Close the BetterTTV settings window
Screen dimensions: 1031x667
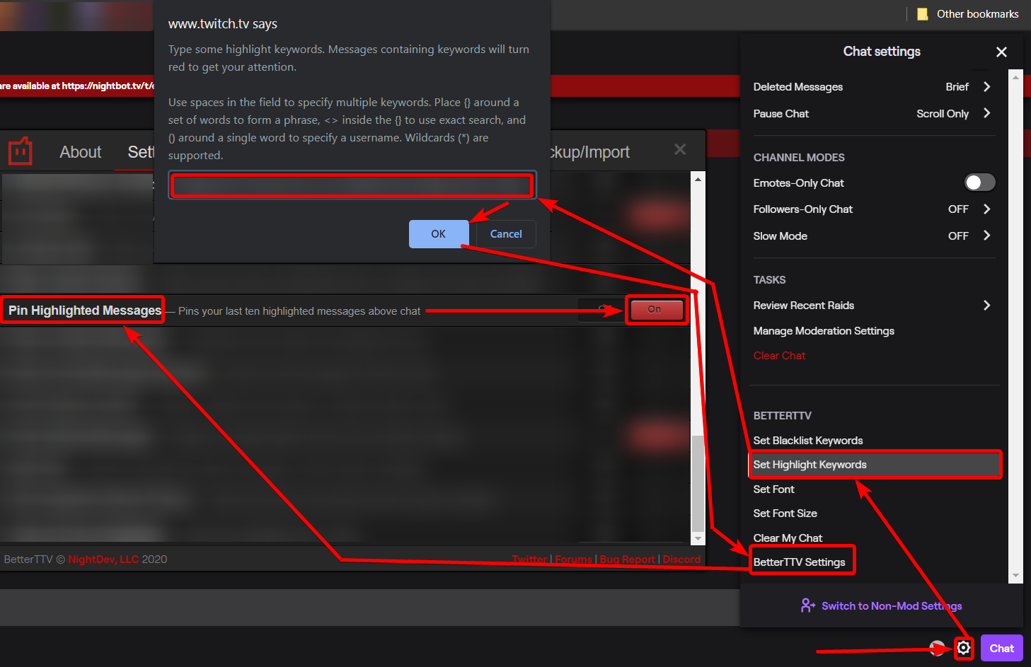pos(680,149)
